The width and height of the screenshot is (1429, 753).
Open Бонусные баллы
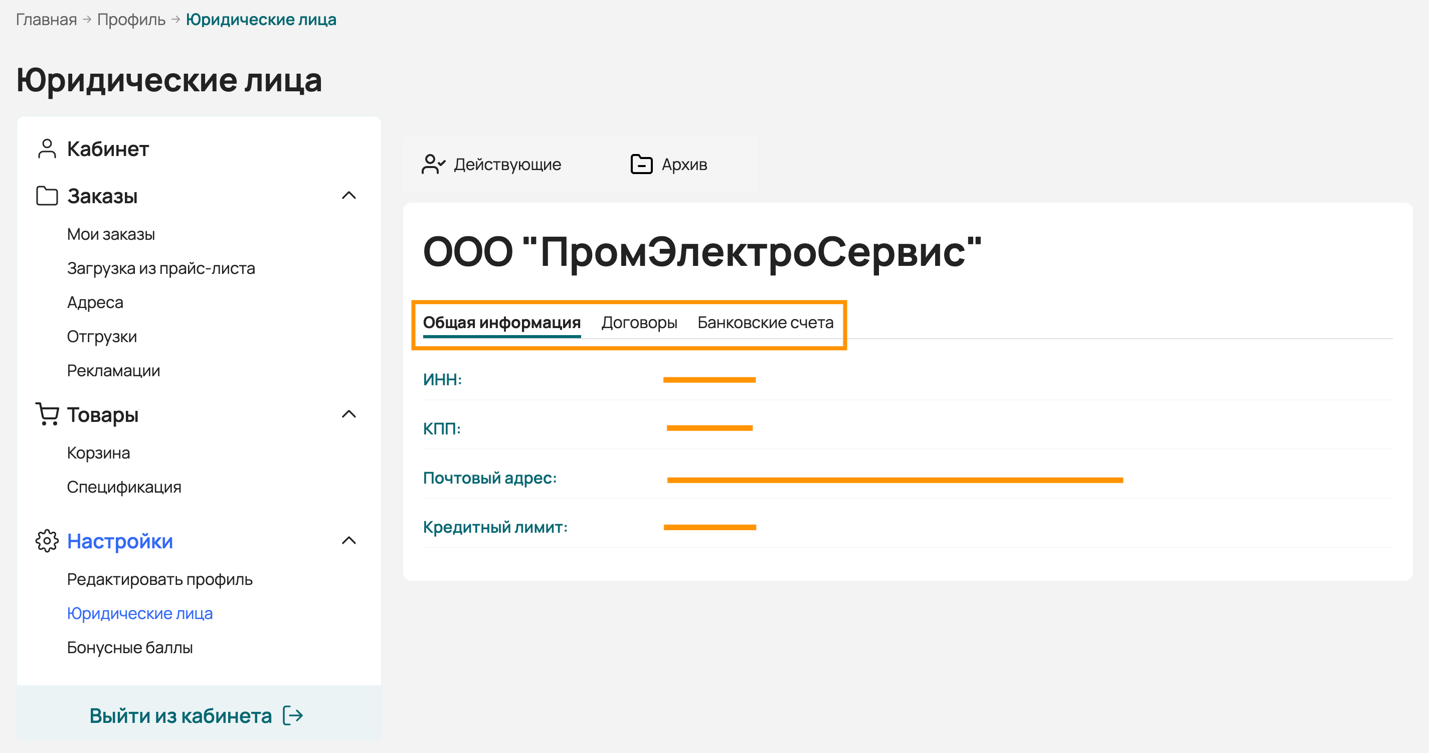[x=130, y=648]
